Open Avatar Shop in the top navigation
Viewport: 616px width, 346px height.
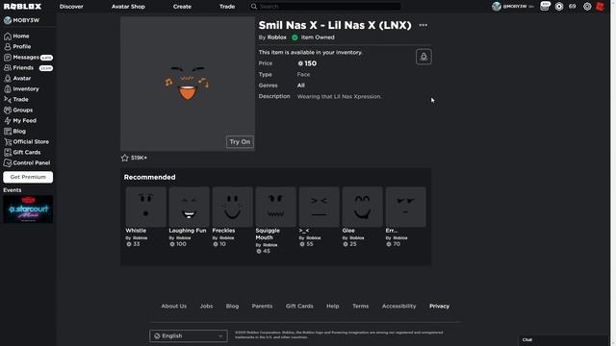click(x=128, y=7)
